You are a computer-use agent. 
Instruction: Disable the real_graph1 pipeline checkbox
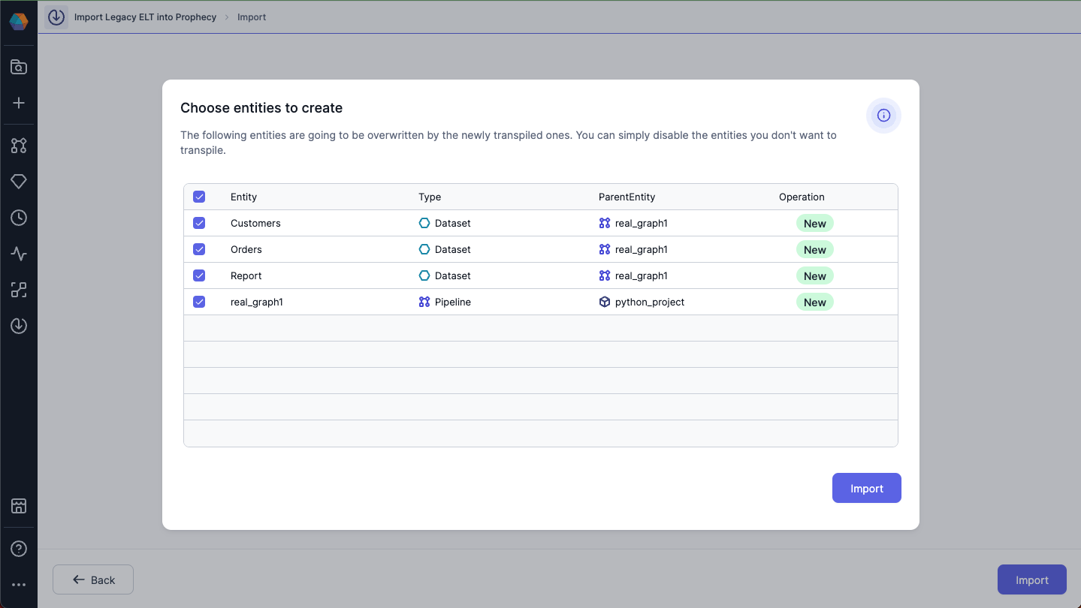(x=199, y=302)
